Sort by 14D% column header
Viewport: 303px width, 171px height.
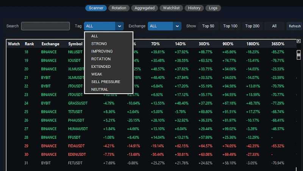[x=180, y=44]
